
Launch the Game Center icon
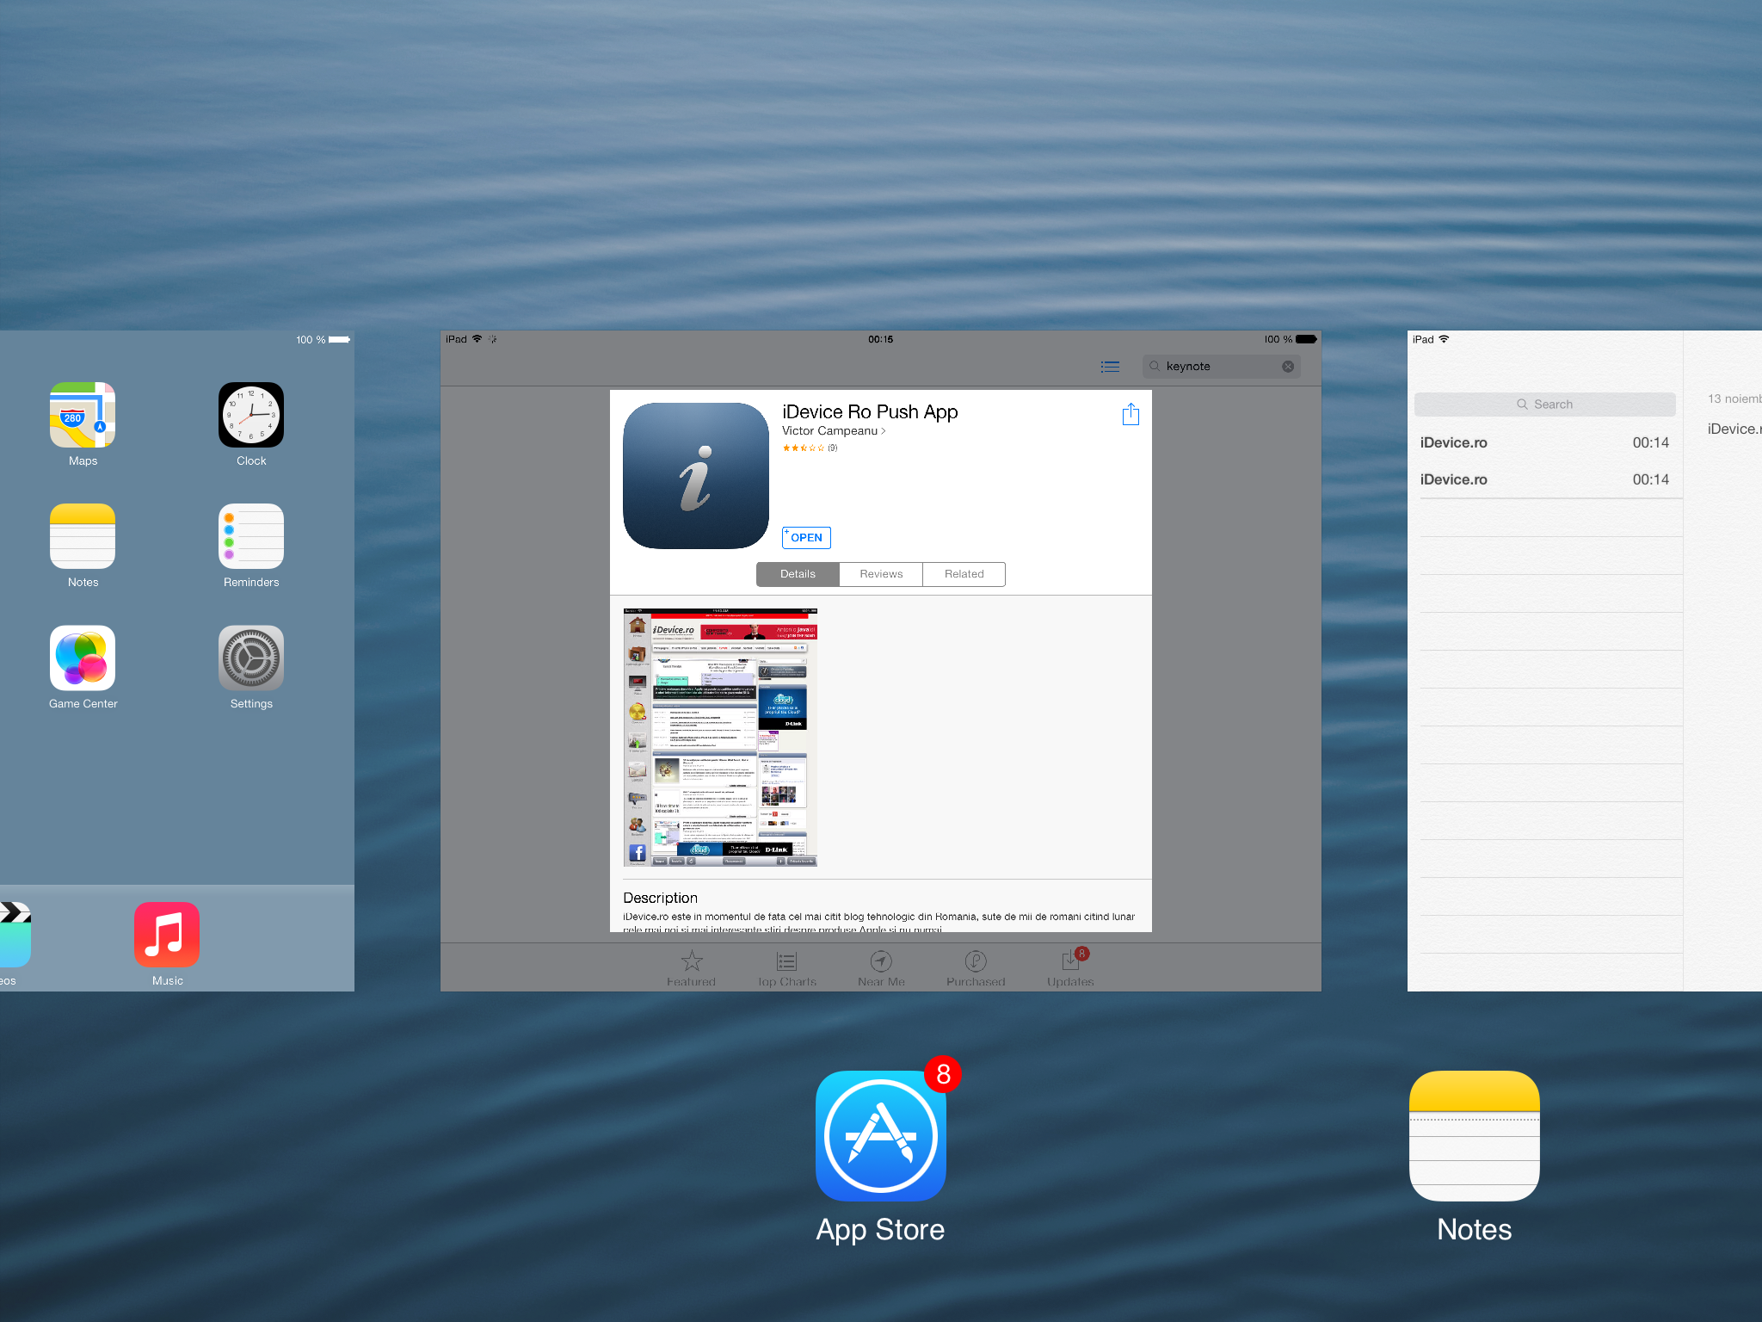83,658
